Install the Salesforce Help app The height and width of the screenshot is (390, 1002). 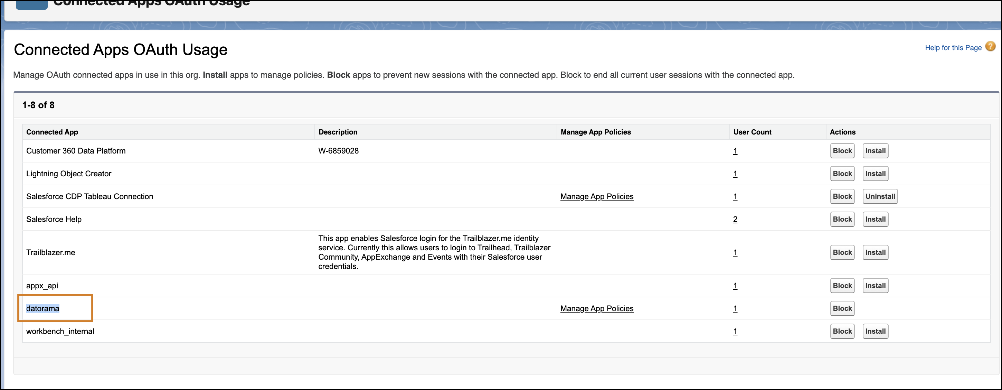[875, 219]
